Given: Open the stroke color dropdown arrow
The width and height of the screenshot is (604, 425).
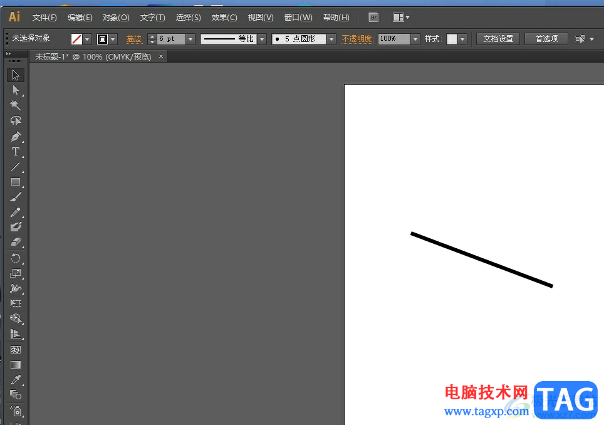Looking at the screenshot, I should click(113, 39).
